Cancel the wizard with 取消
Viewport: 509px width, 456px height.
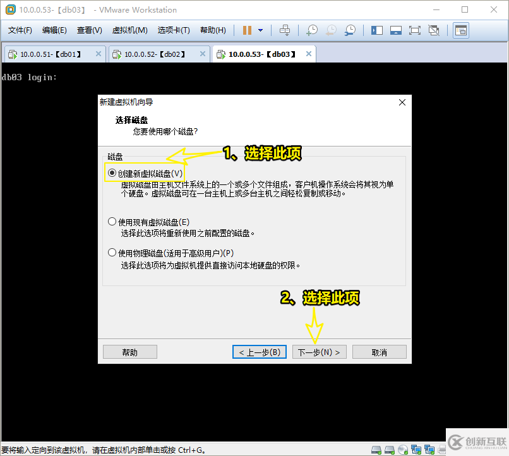click(379, 352)
